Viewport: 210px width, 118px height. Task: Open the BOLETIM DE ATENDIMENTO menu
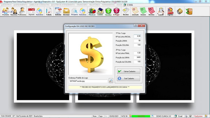click(x=63, y=5)
